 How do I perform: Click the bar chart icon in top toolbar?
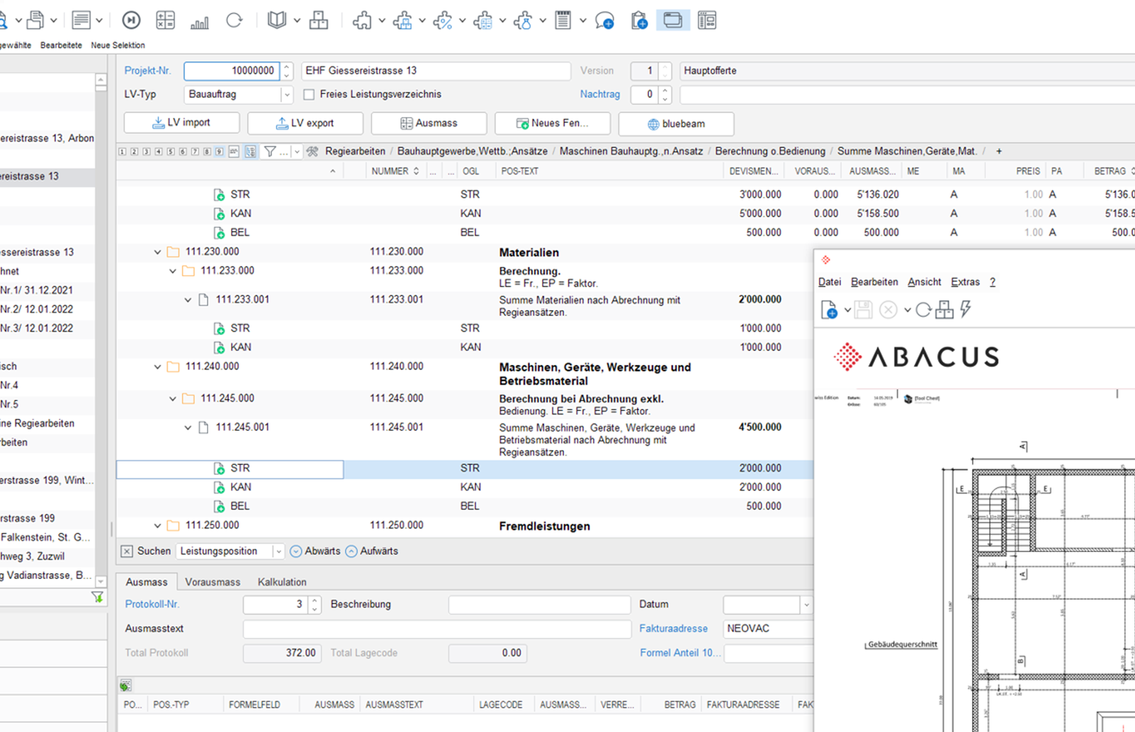click(200, 21)
